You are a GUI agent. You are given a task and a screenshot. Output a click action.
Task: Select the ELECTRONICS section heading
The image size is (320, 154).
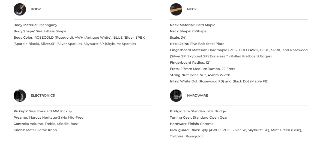click(x=43, y=96)
